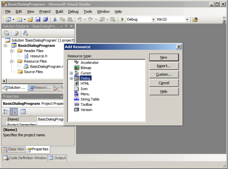Switch to the Resource View tab
Image resolution: width=228 pixels, height=169 pixels.
tap(40, 88)
